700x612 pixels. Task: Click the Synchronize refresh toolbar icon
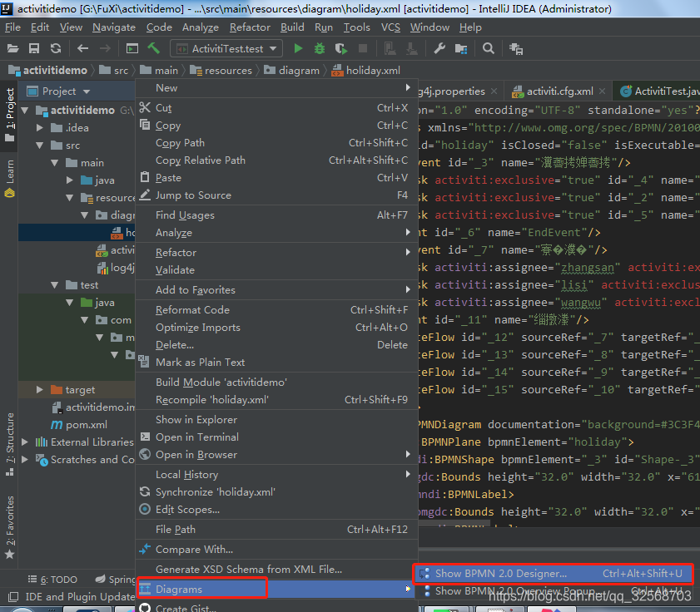(56, 48)
